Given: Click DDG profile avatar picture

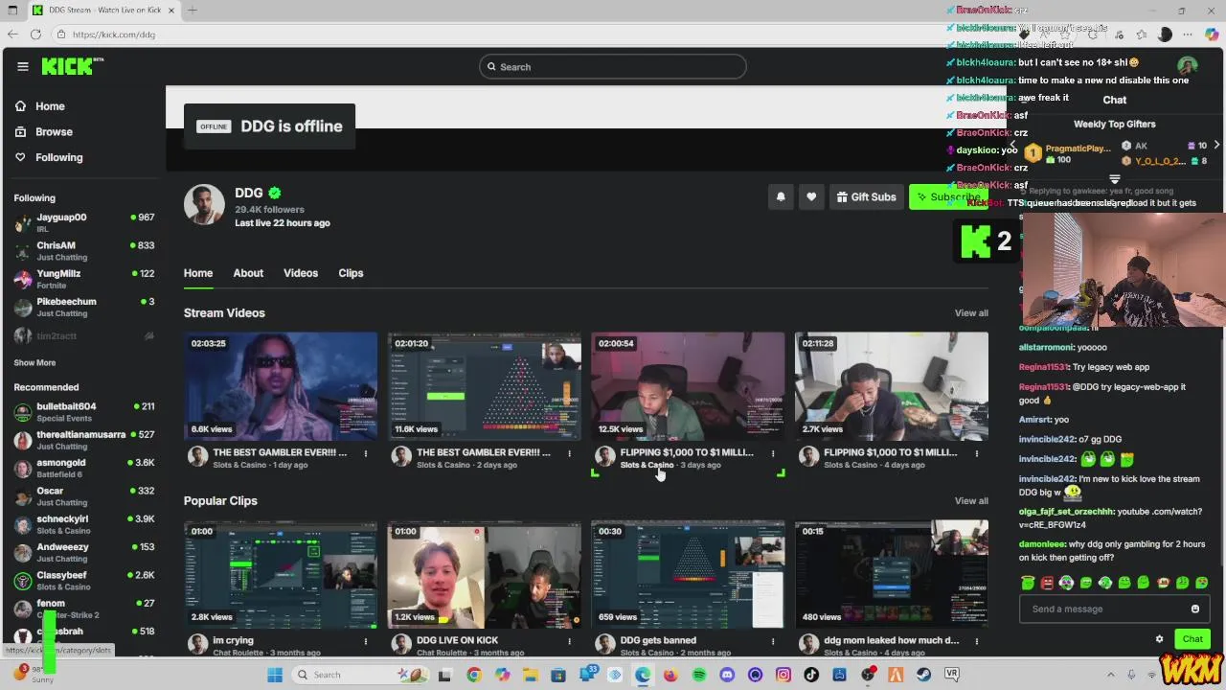Looking at the screenshot, I should pos(204,204).
